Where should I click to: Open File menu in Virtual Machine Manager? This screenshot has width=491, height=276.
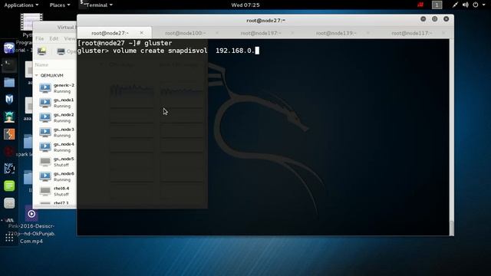(x=39, y=38)
